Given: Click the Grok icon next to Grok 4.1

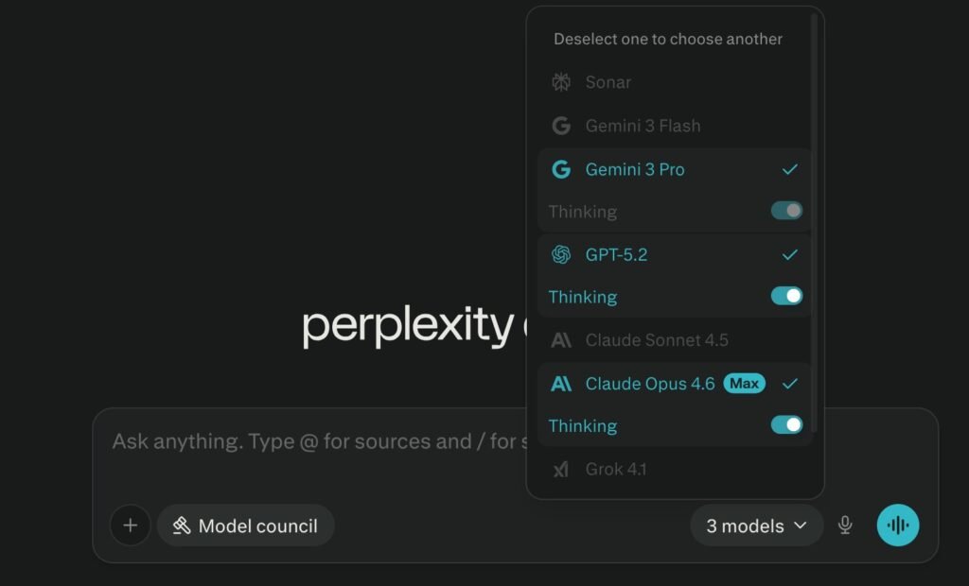Looking at the screenshot, I should (x=561, y=469).
